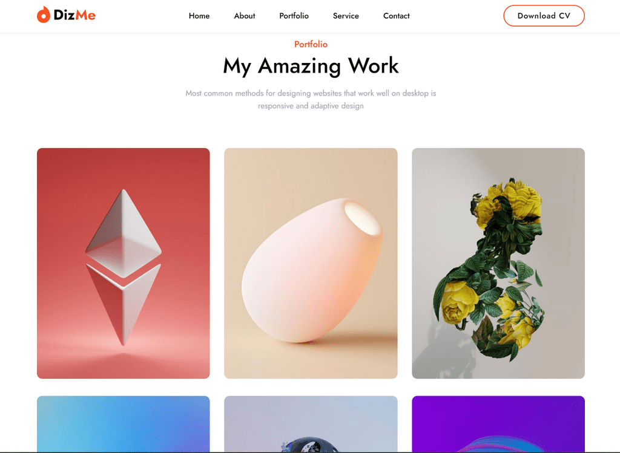
Task: Click the responsive design description paragraph
Action: [x=311, y=100]
